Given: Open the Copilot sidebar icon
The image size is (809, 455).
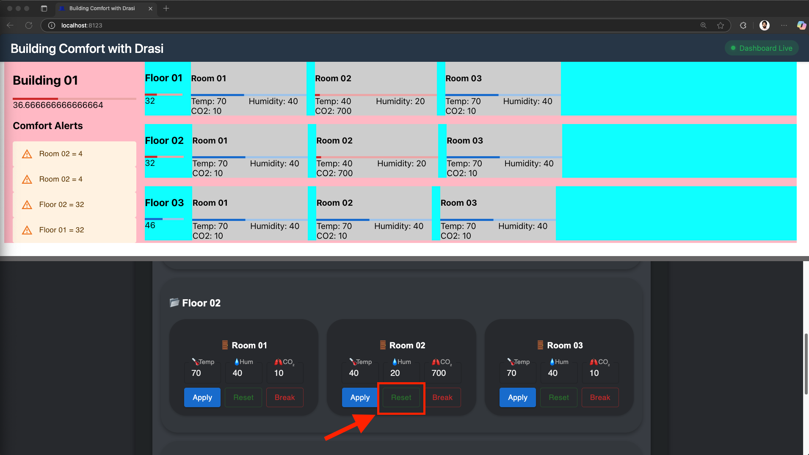Looking at the screenshot, I should [x=801, y=25].
